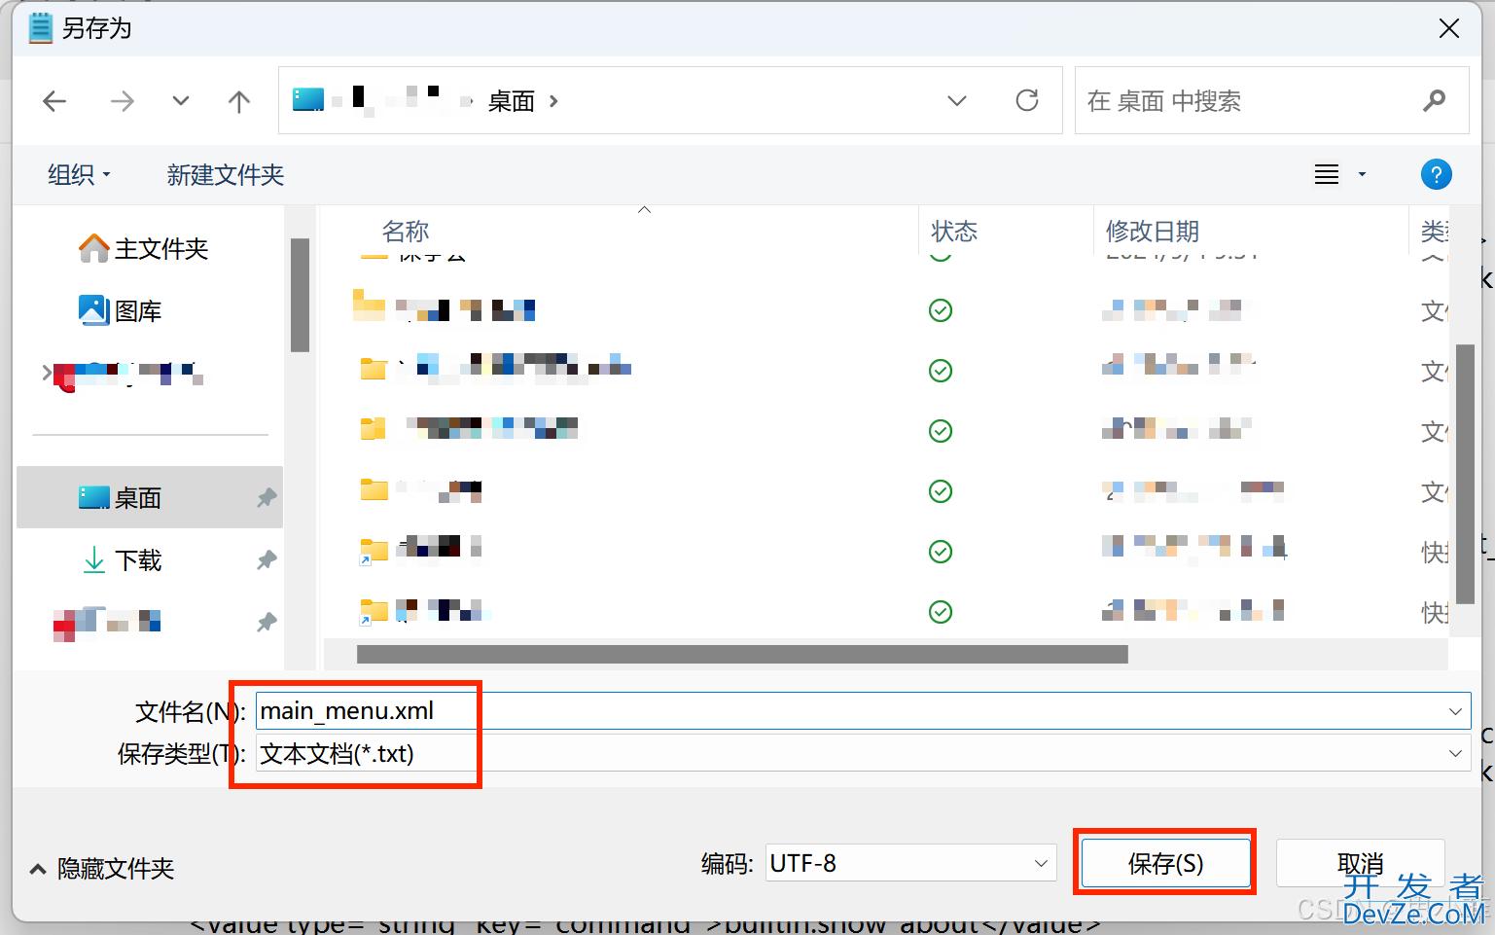Refresh the current folder view

pos(1027,100)
